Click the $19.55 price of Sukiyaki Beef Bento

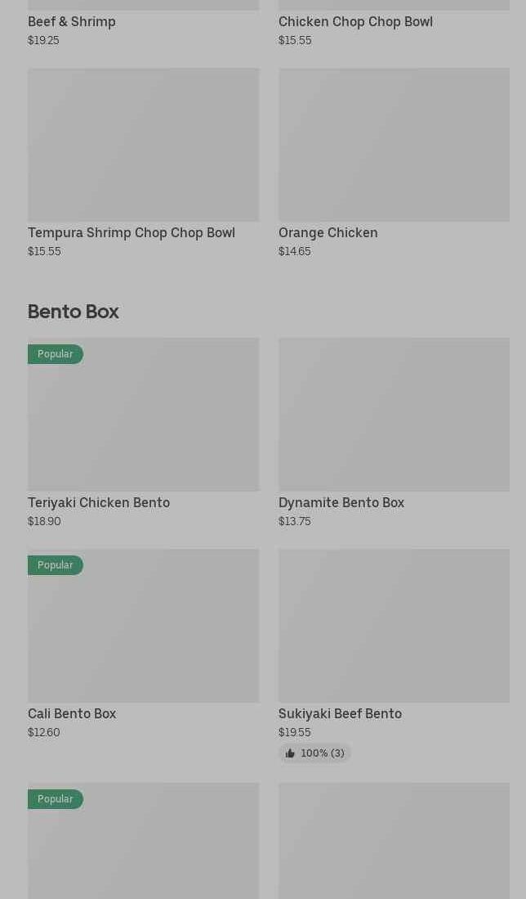[295, 732]
